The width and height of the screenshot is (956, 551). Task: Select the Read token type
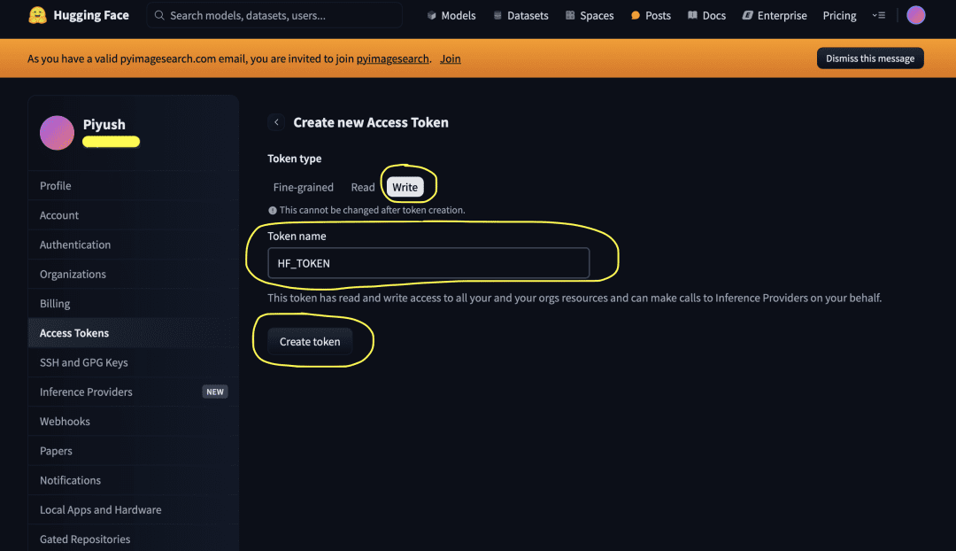[x=362, y=187]
